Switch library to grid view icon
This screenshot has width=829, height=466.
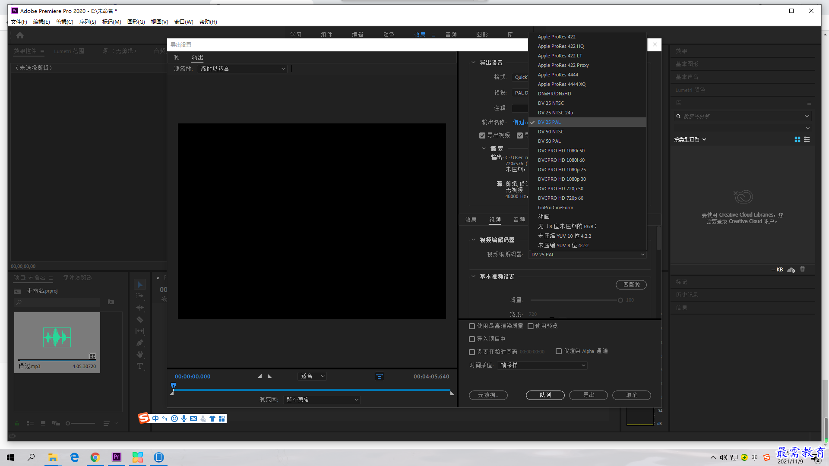click(x=797, y=139)
